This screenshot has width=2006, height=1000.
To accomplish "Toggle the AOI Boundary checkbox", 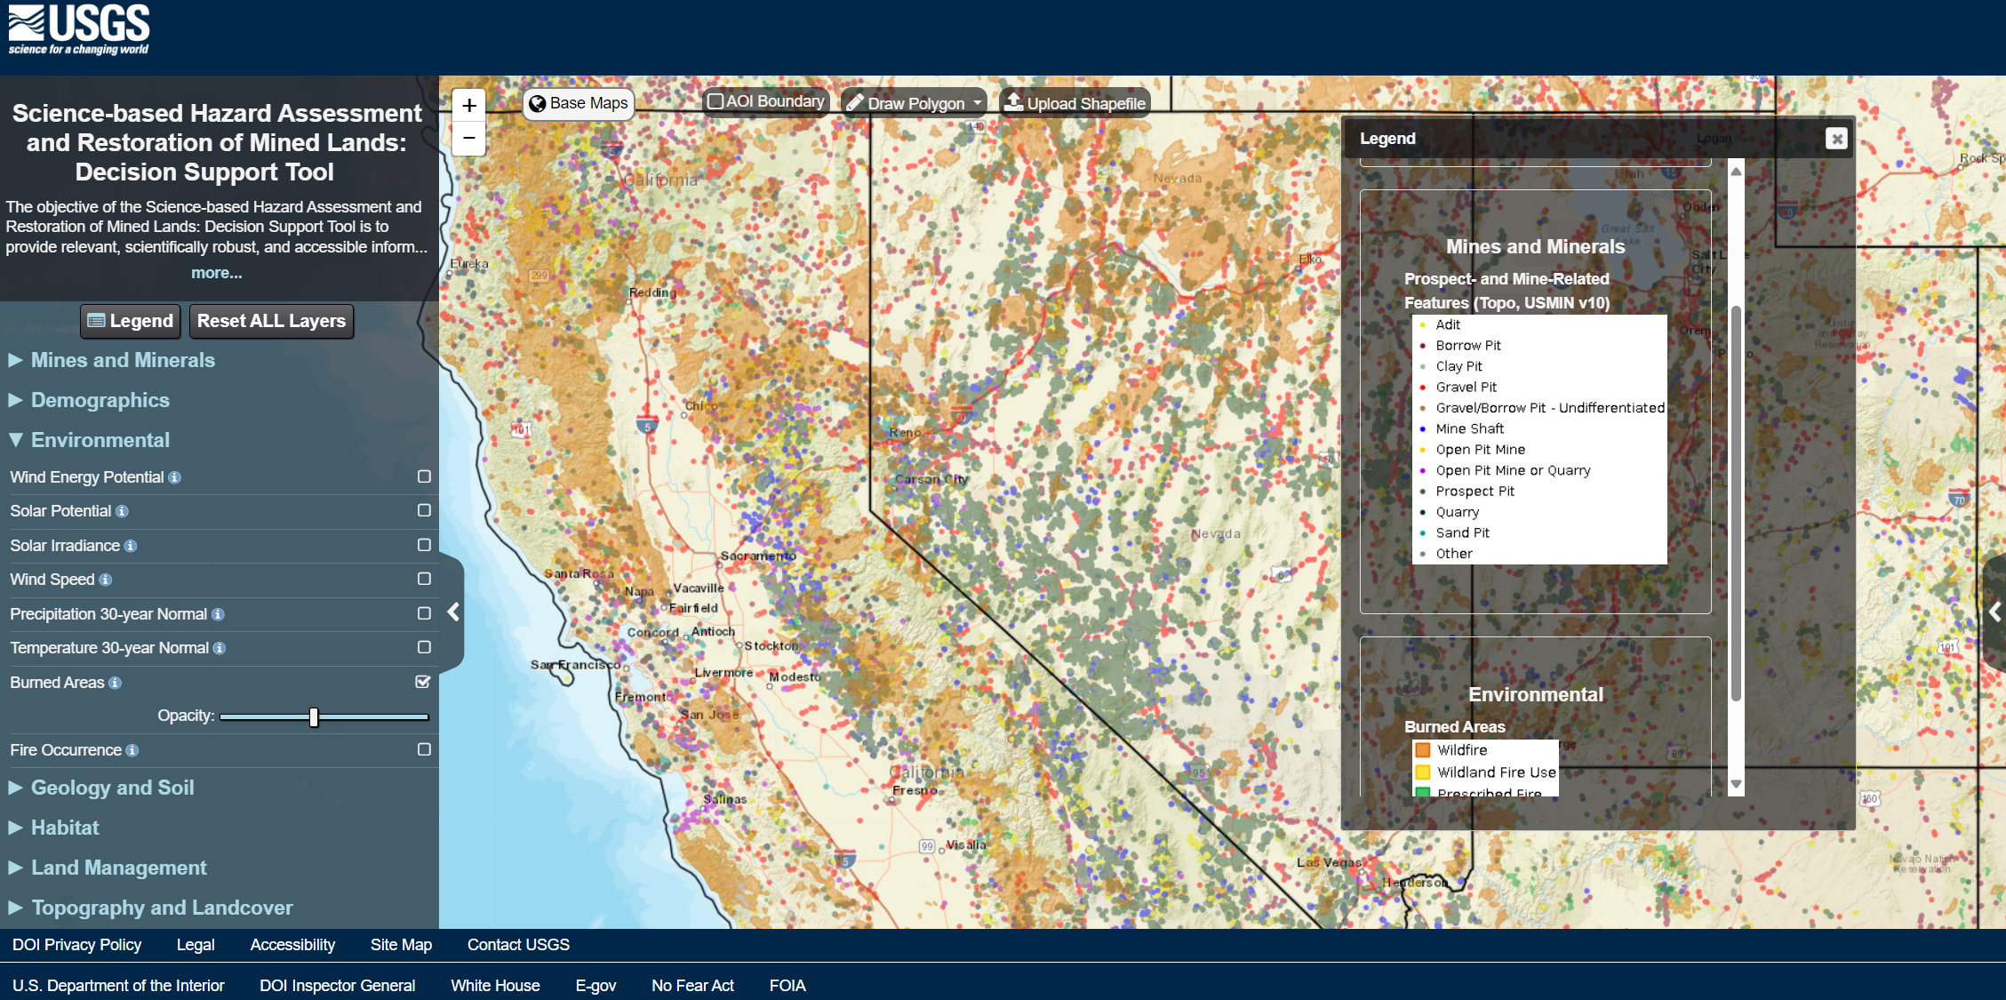I will click(715, 101).
